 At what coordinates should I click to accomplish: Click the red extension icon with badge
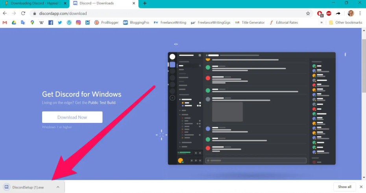click(320, 14)
